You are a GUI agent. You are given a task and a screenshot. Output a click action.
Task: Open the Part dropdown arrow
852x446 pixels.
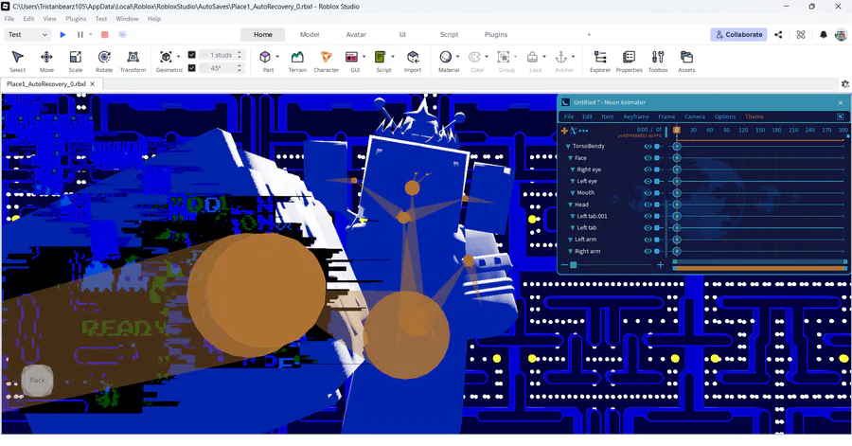[x=277, y=57]
